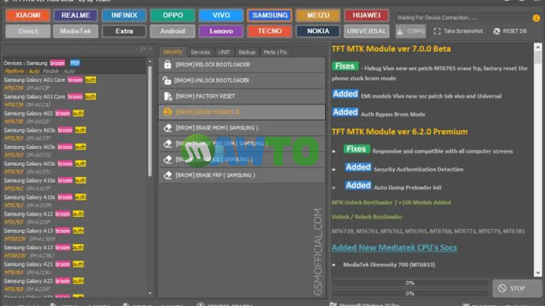Select Samsung Galaxy A03s SM-A037G row
Screen dimensions: 545x306
click(75, 151)
